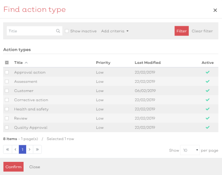Toggle the select-all checkbox in table header
Screen dimensions: 222x175
coord(7,63)
